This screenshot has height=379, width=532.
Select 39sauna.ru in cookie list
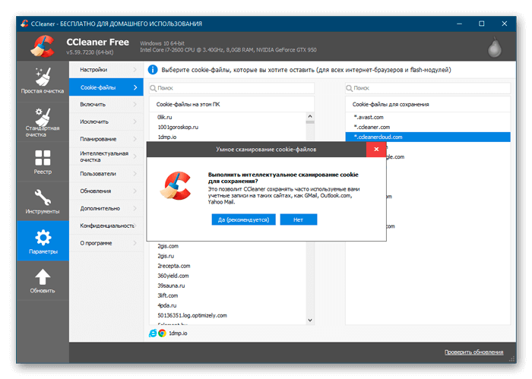(x=171, y=286)
